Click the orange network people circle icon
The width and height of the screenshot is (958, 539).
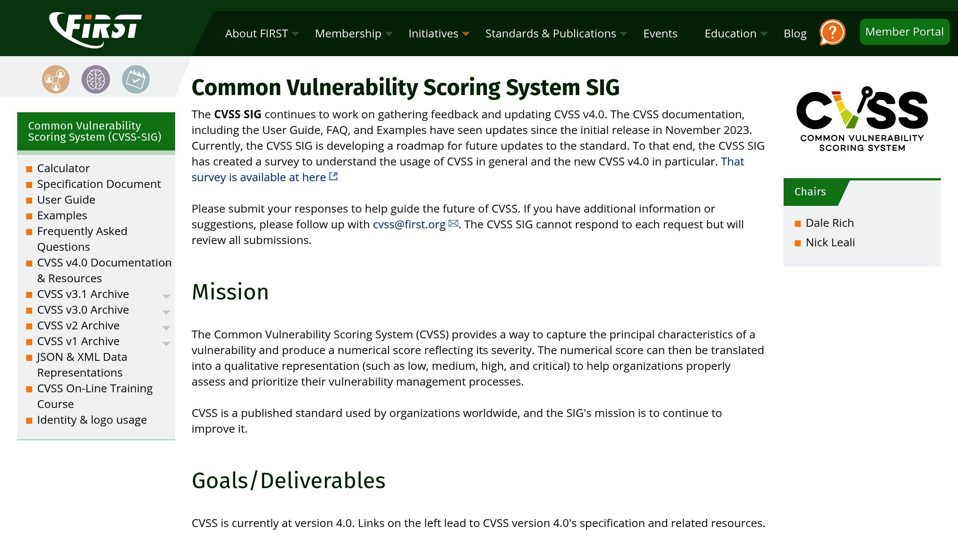point(56,79)
